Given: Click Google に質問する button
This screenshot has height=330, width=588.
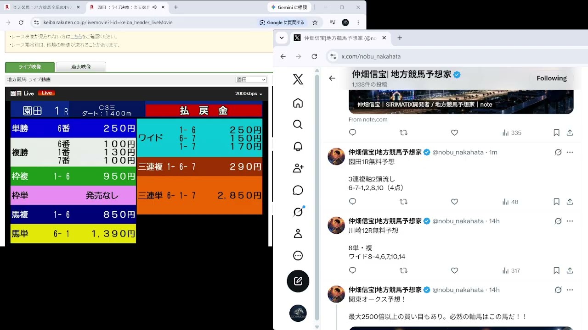Looking at the screenshot, I should pos(282,22).
